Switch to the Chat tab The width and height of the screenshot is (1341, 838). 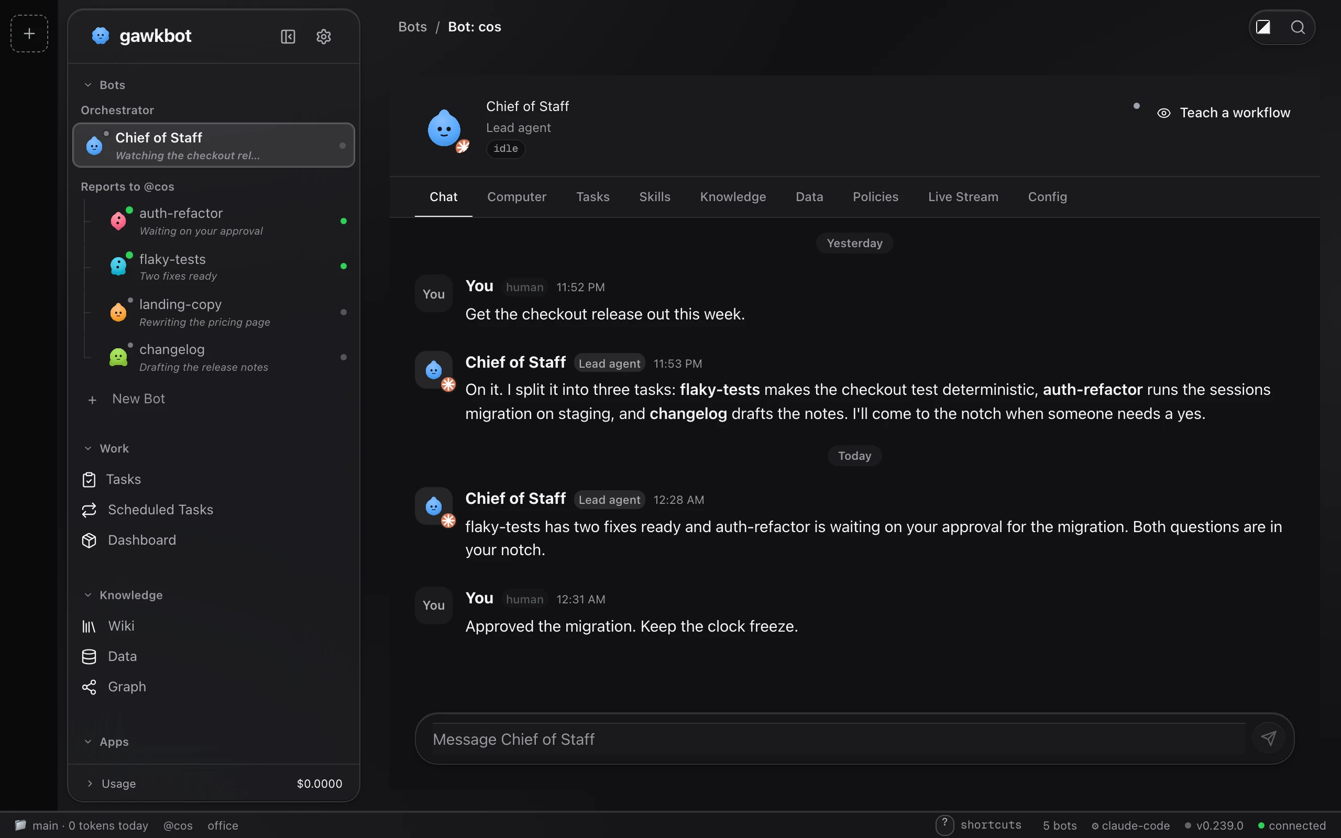pyautogui.click(x=443, y=197)
